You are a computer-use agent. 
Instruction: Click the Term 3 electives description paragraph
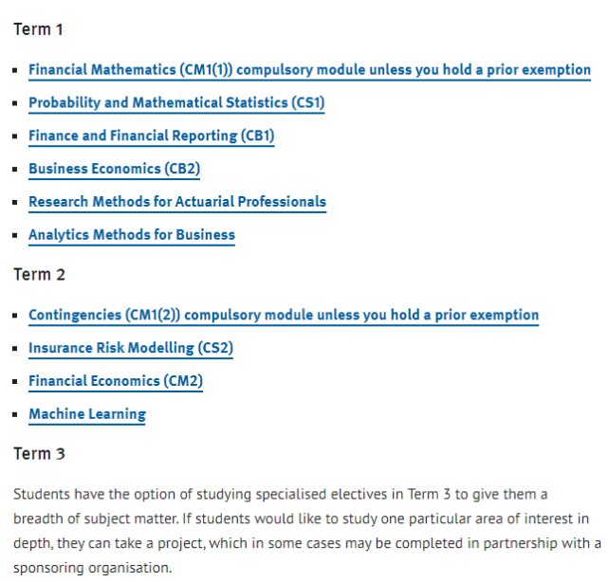point(307,531)
